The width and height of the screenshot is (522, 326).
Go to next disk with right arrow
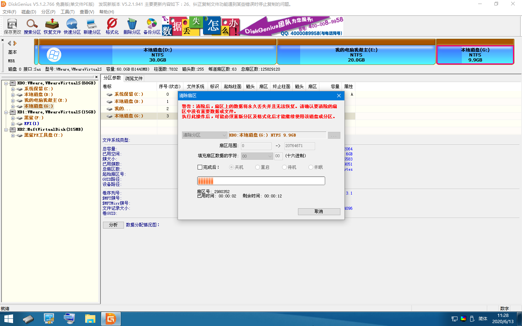15,43
